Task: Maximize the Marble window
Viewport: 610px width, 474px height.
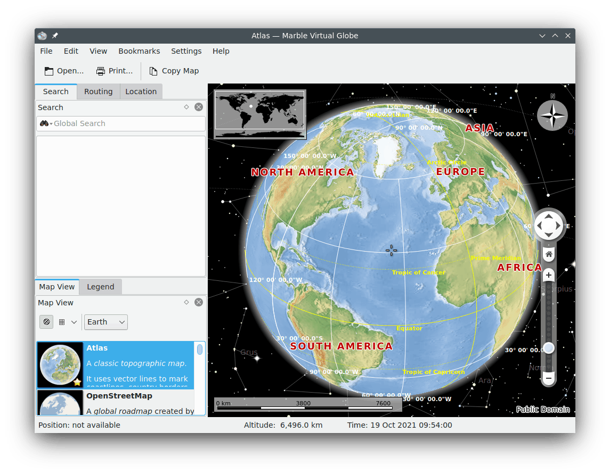Action: point(555,36)
